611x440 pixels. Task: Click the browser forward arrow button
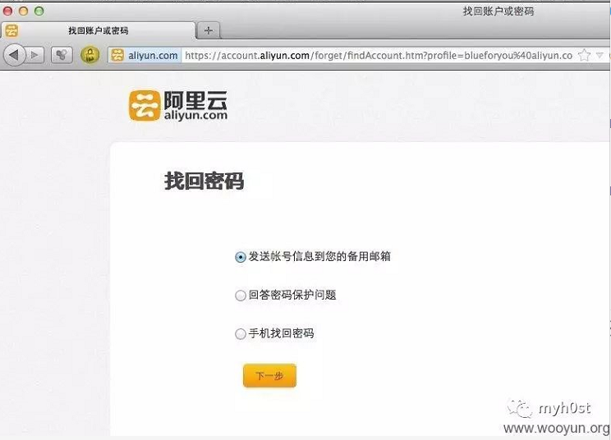coord(35,55)
